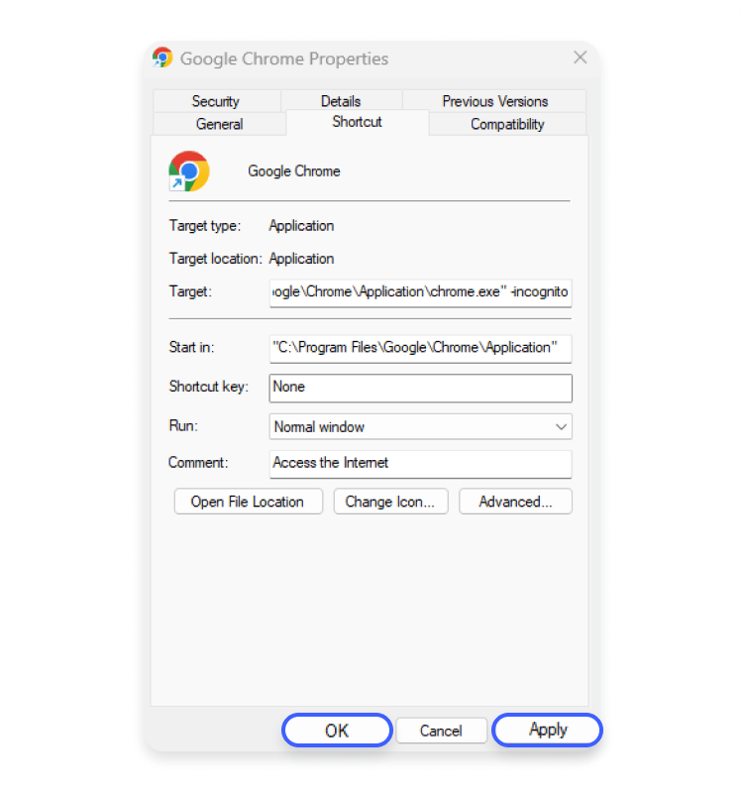The height and width of the screenshot is (793, 743).
Task: Click the Cancel button
Action: (x=441, y=731)
